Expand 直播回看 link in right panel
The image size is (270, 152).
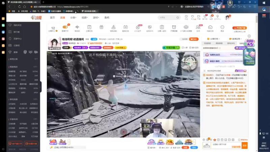tap(235, 39)
